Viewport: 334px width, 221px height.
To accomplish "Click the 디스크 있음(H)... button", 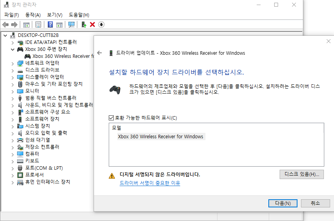I will tap(302, 174).
